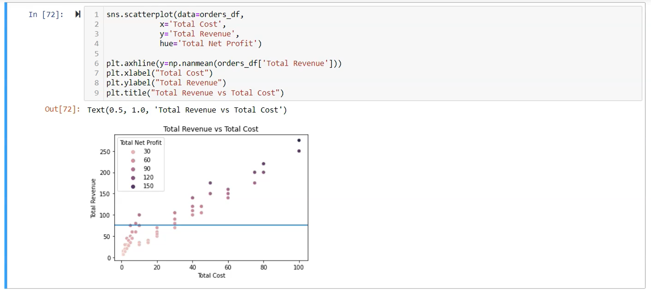Click the Out[72] output prompt

62,109
